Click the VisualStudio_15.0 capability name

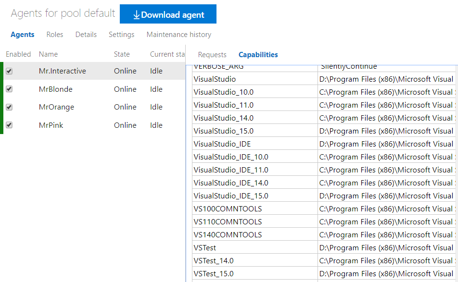tap(223, 131)
